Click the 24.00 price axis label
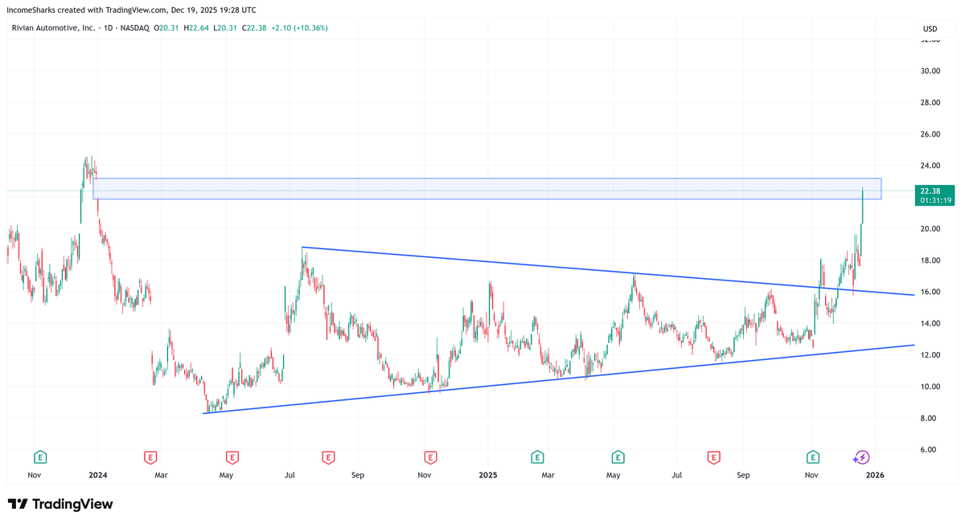This screenshot has width=965, height=524. [x=930, y=166]
